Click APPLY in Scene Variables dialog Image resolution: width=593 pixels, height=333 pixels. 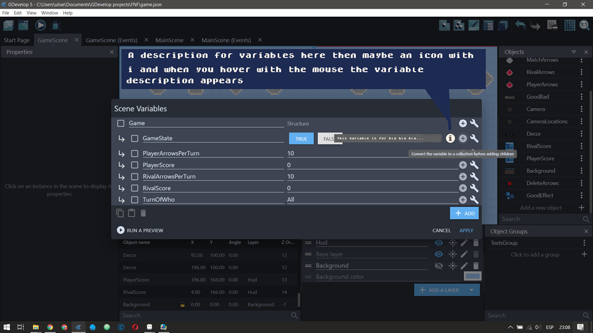click(466, 230)
